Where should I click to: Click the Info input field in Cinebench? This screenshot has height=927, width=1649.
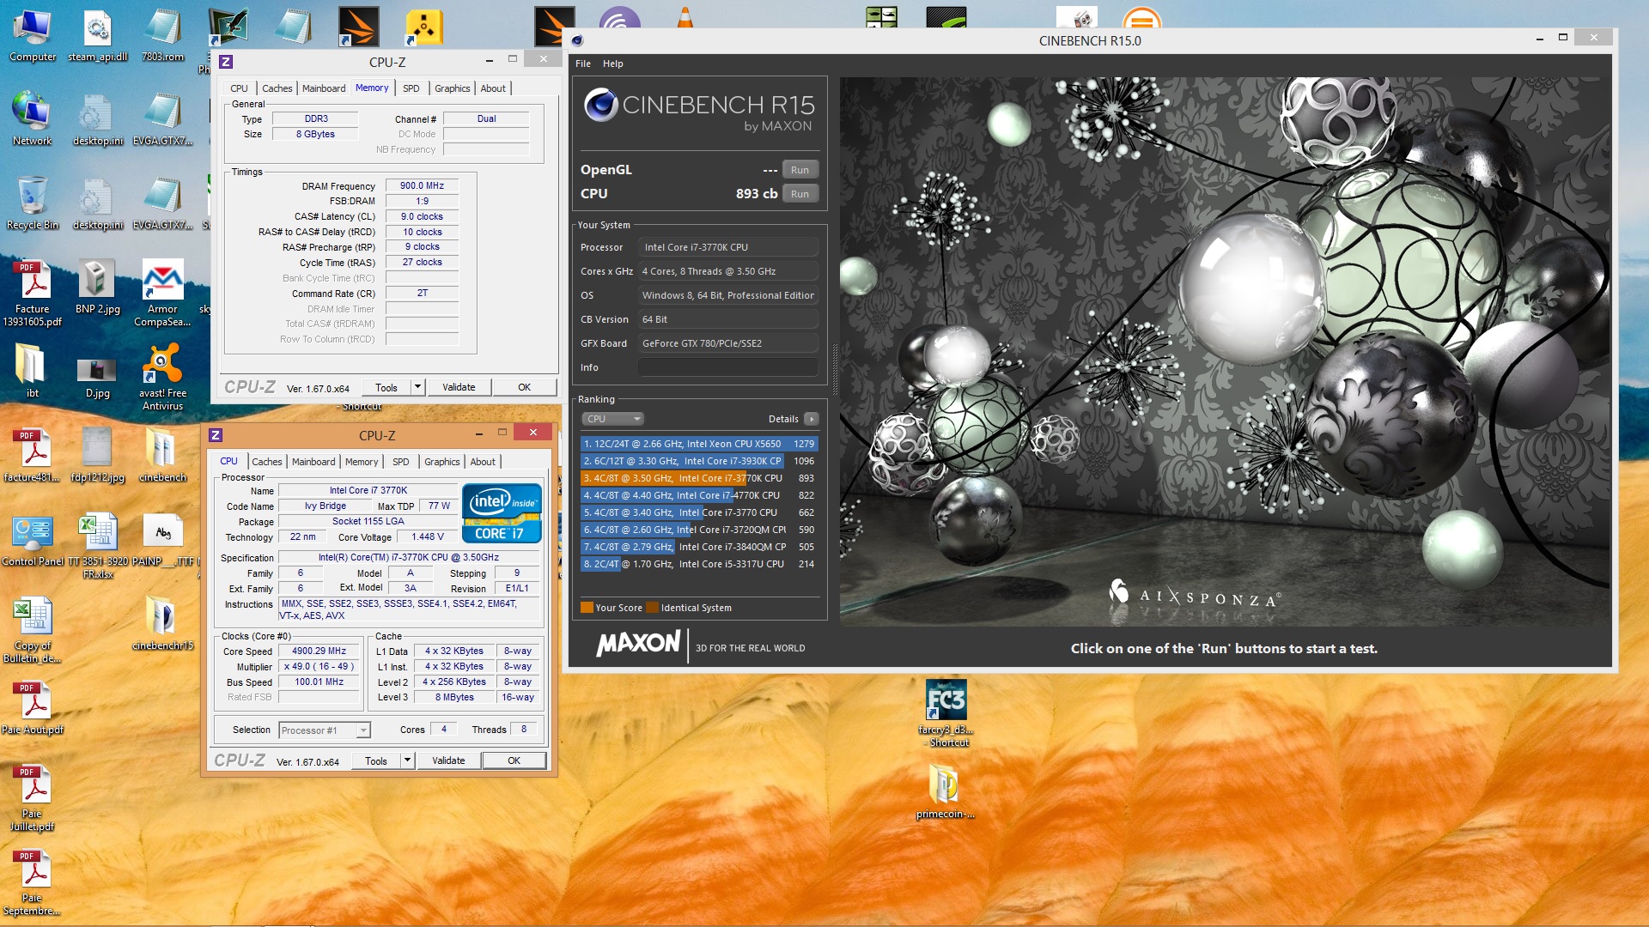[x=727, y=367]
